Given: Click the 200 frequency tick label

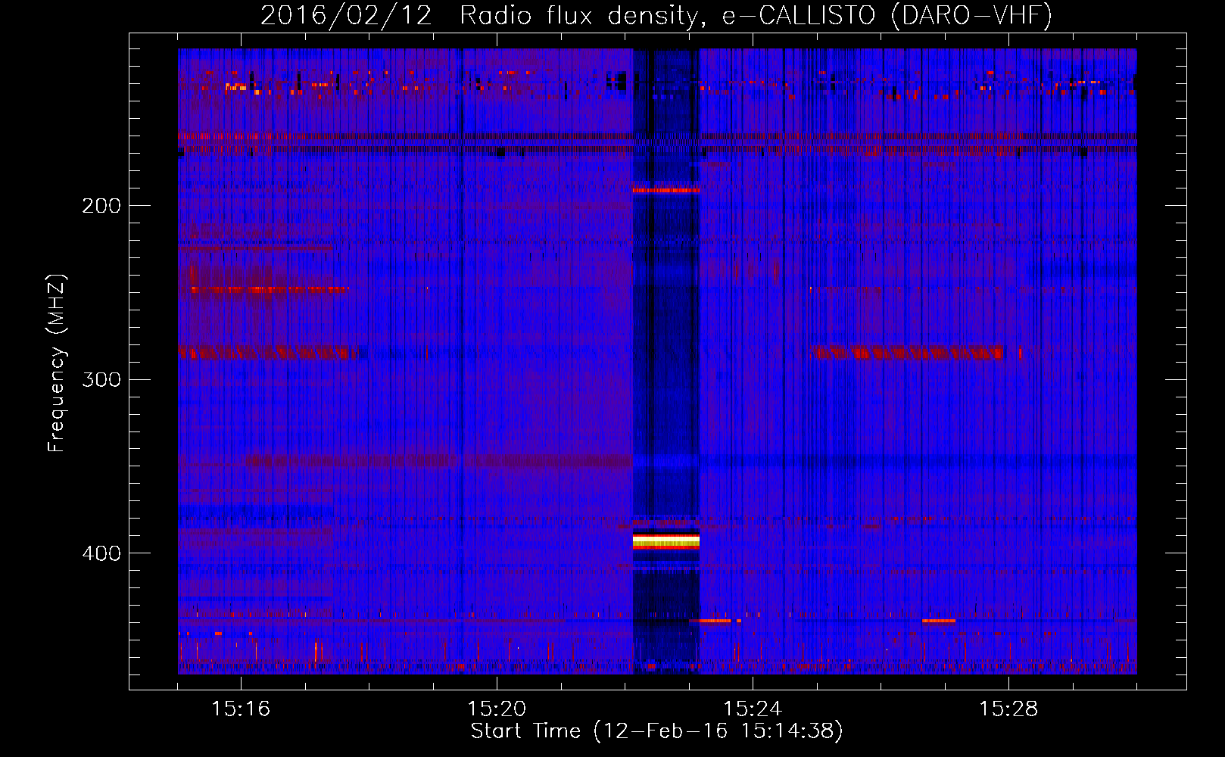Looking at the screenshot, I should click(x=101, y=206).
